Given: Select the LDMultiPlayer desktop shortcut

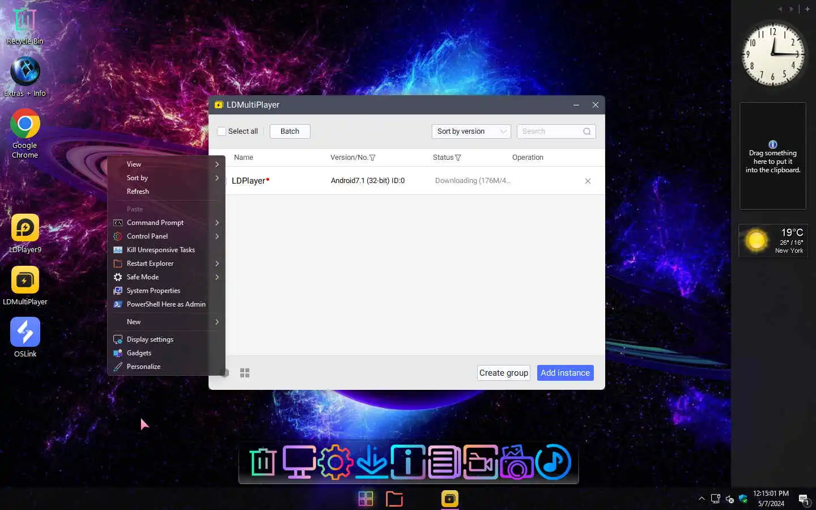Looking at the screenshot, I should point(25,286).
